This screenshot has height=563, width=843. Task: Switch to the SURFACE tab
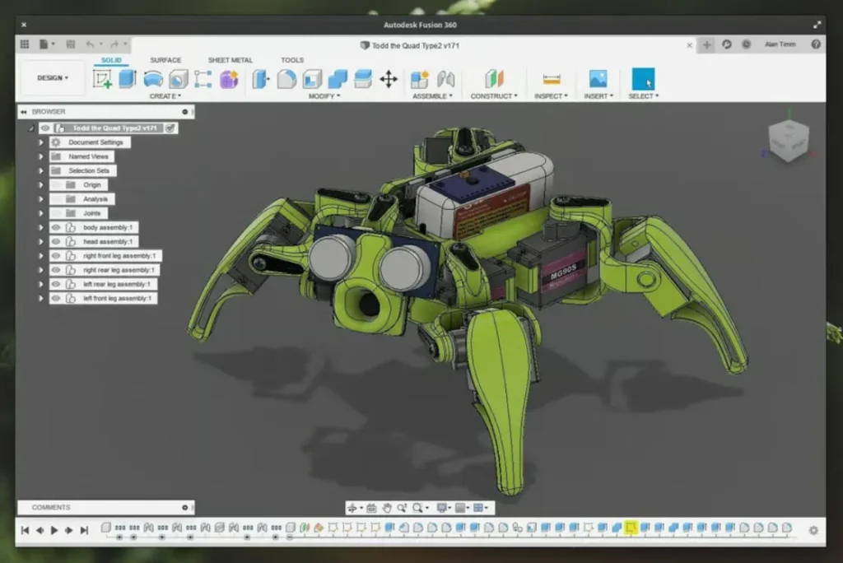165,60
